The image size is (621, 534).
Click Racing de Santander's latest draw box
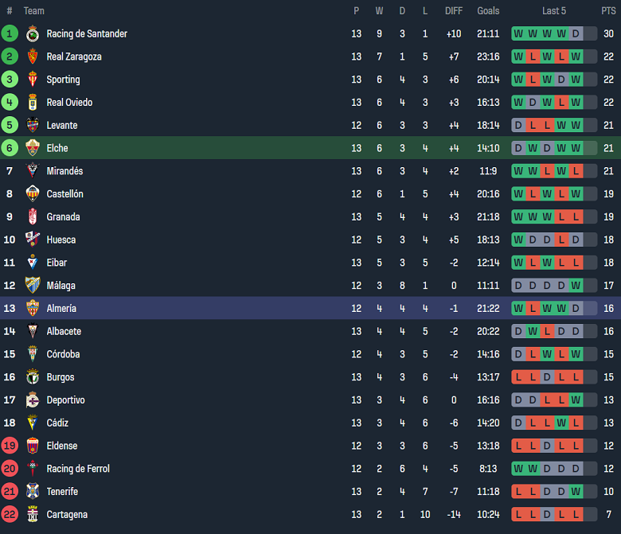pyautogui.click(x=576, y=33)
